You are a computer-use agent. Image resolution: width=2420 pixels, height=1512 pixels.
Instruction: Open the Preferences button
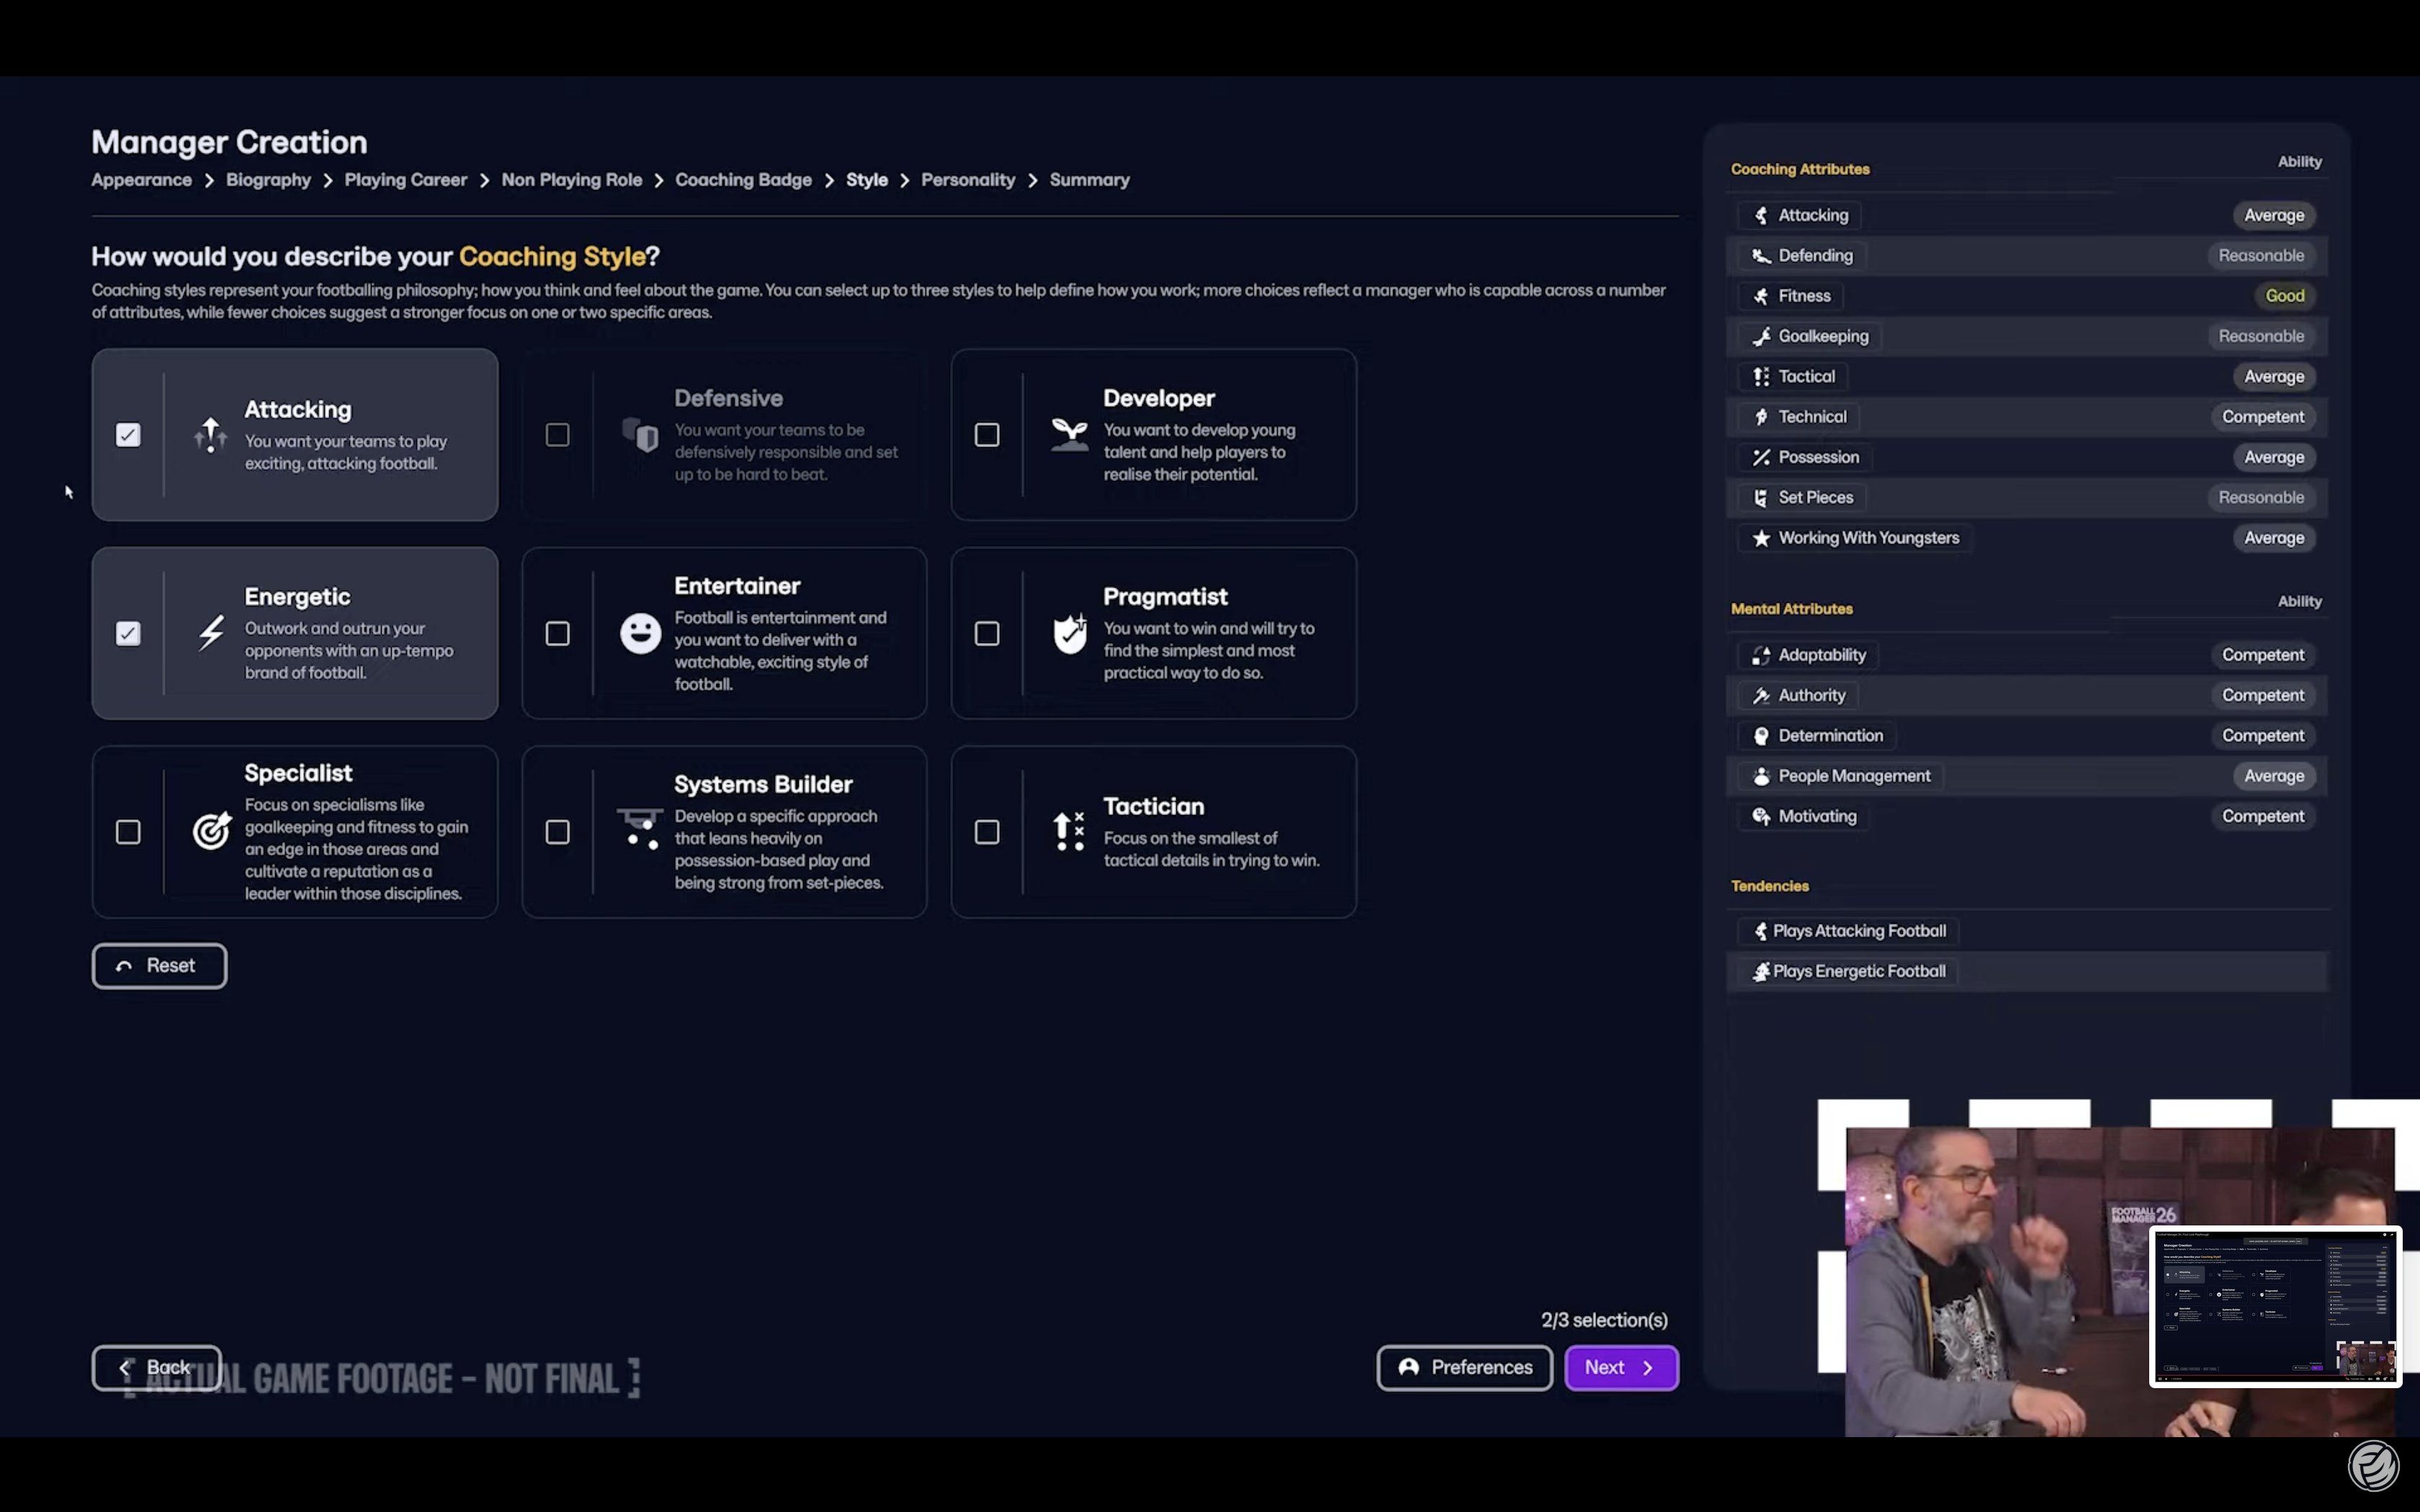pos(1464,1367)
